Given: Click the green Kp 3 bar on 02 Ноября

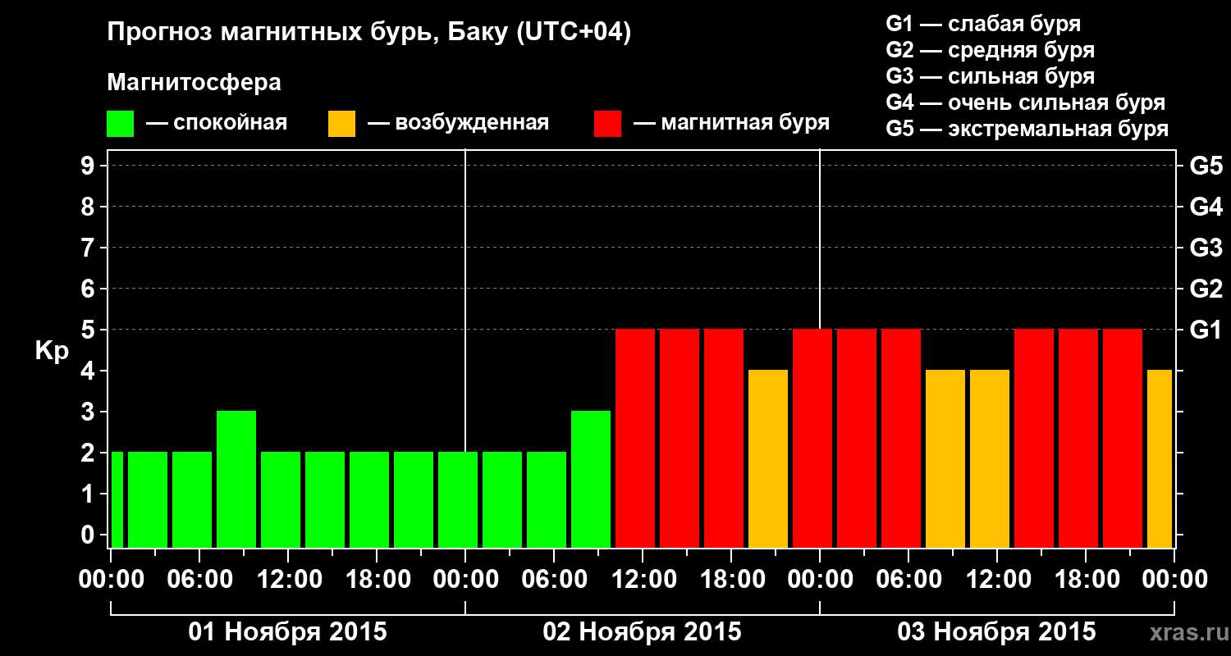Looking at the screenshot, I should 591,479.
